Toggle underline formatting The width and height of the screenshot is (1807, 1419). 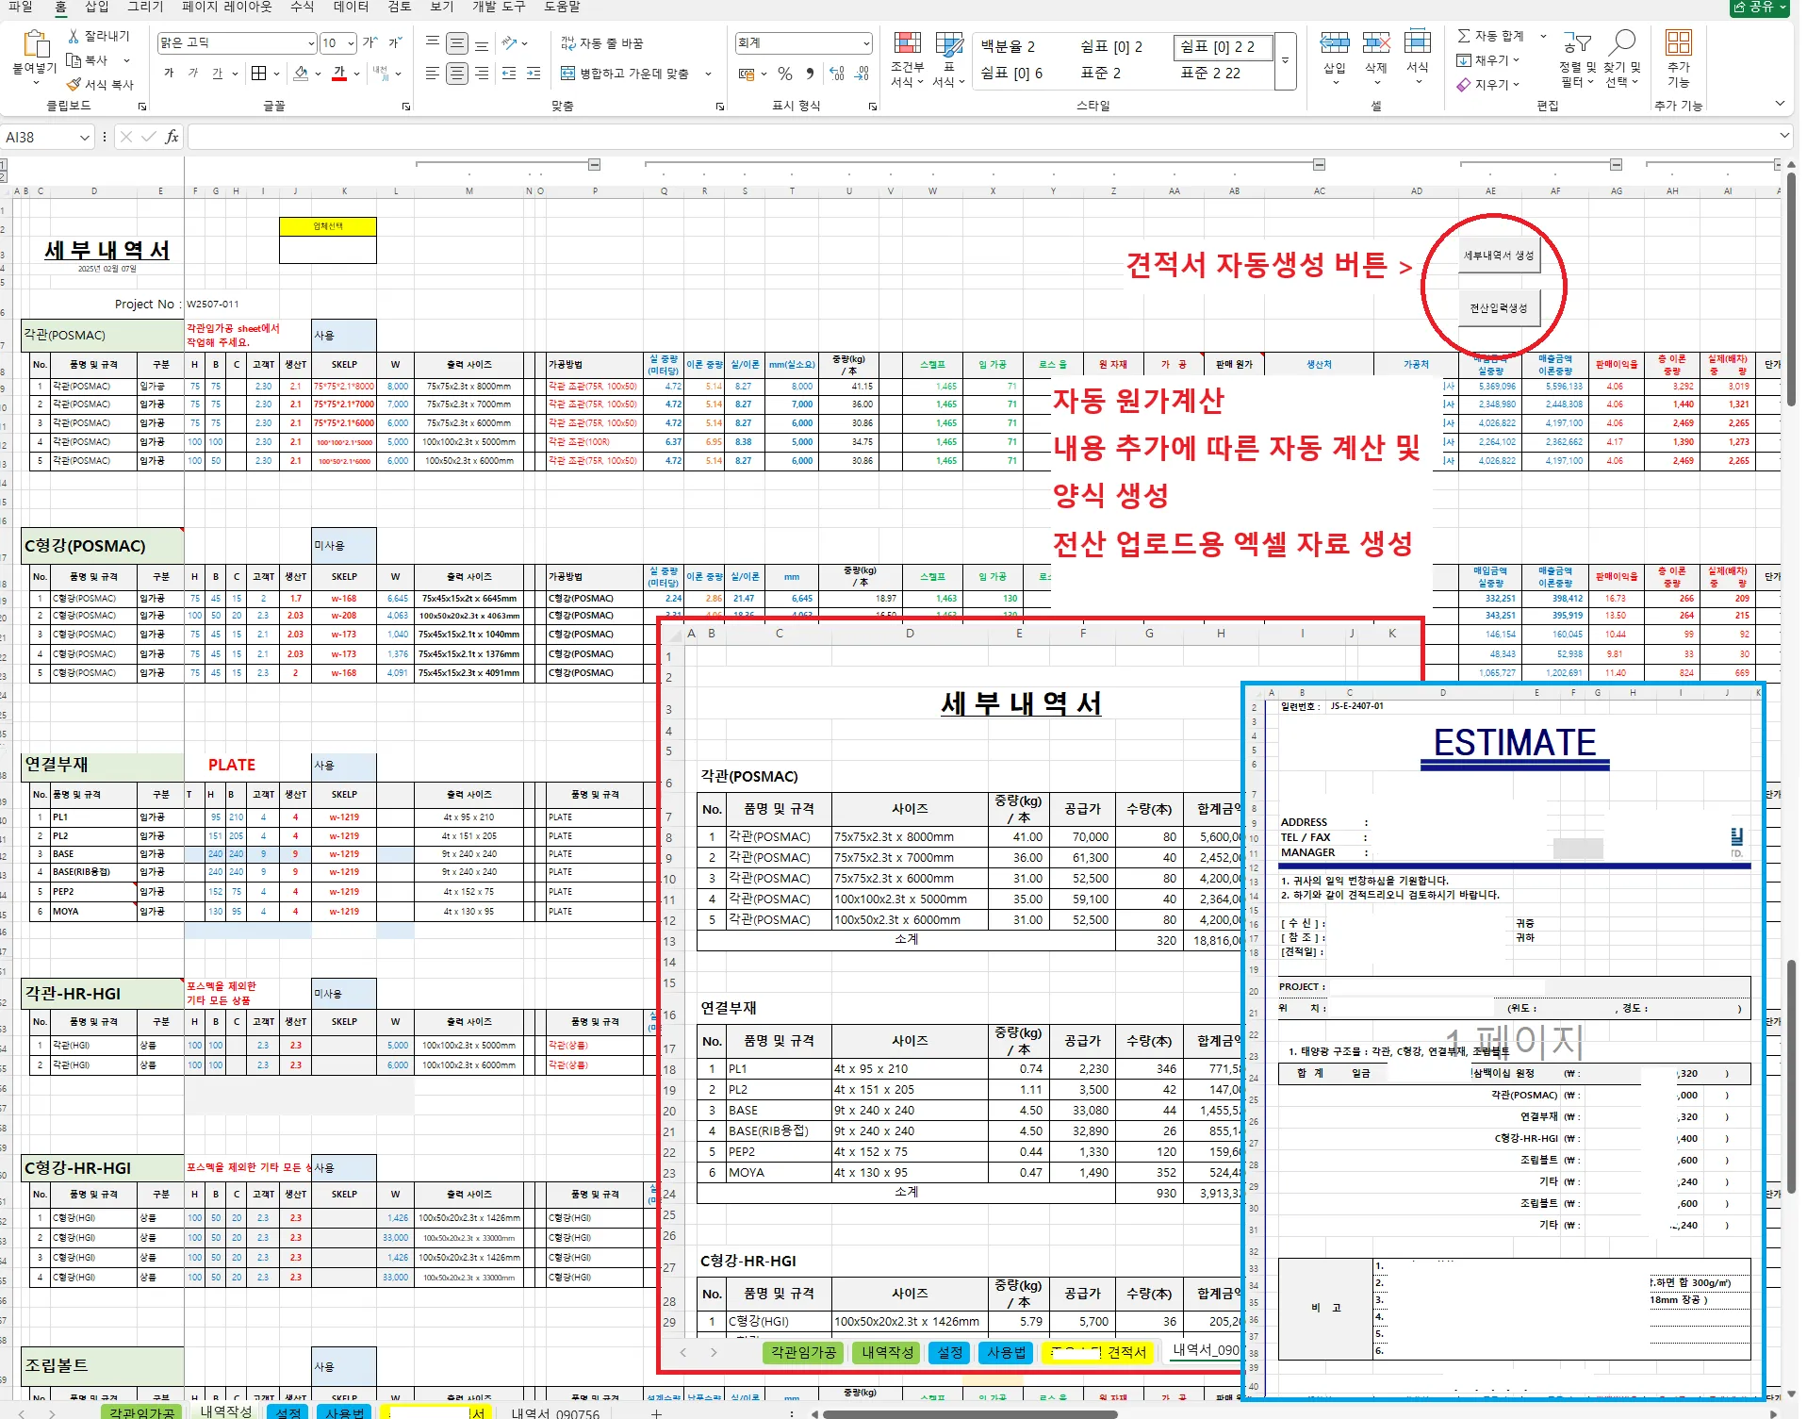tap(218, 74)
